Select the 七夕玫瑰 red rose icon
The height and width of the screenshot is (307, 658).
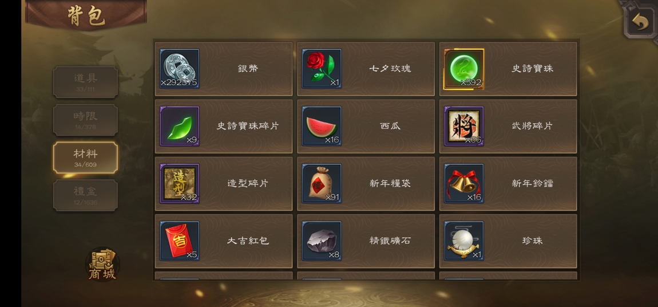coord(322,69)
